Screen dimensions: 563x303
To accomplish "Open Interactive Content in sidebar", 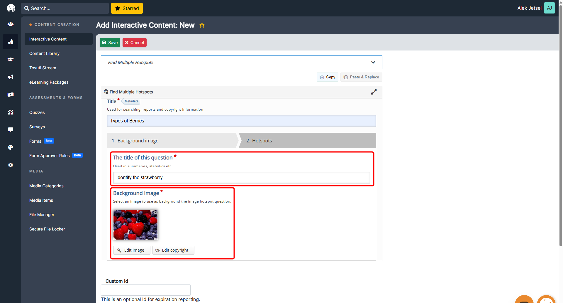I will [59, 39].
